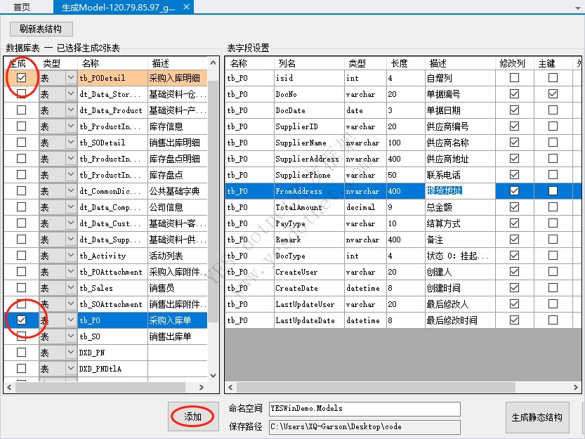This screenshot has height=439, width=585.
Task: Enable the 生成 checkbox for tb_SO table
Action: pyautogui.click(x=22, y=336)
